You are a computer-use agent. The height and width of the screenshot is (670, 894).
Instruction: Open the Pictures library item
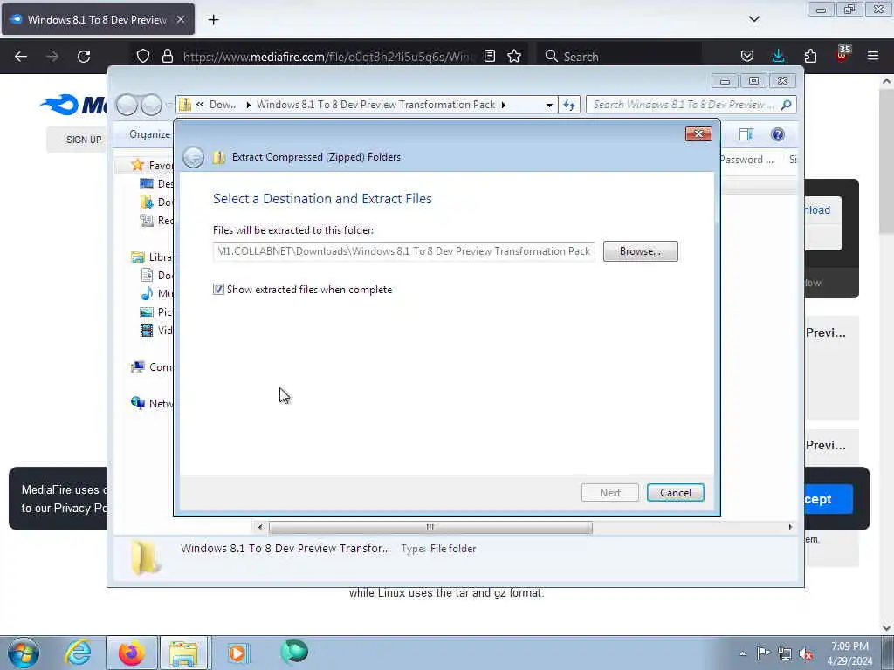(x=156, y=312)
